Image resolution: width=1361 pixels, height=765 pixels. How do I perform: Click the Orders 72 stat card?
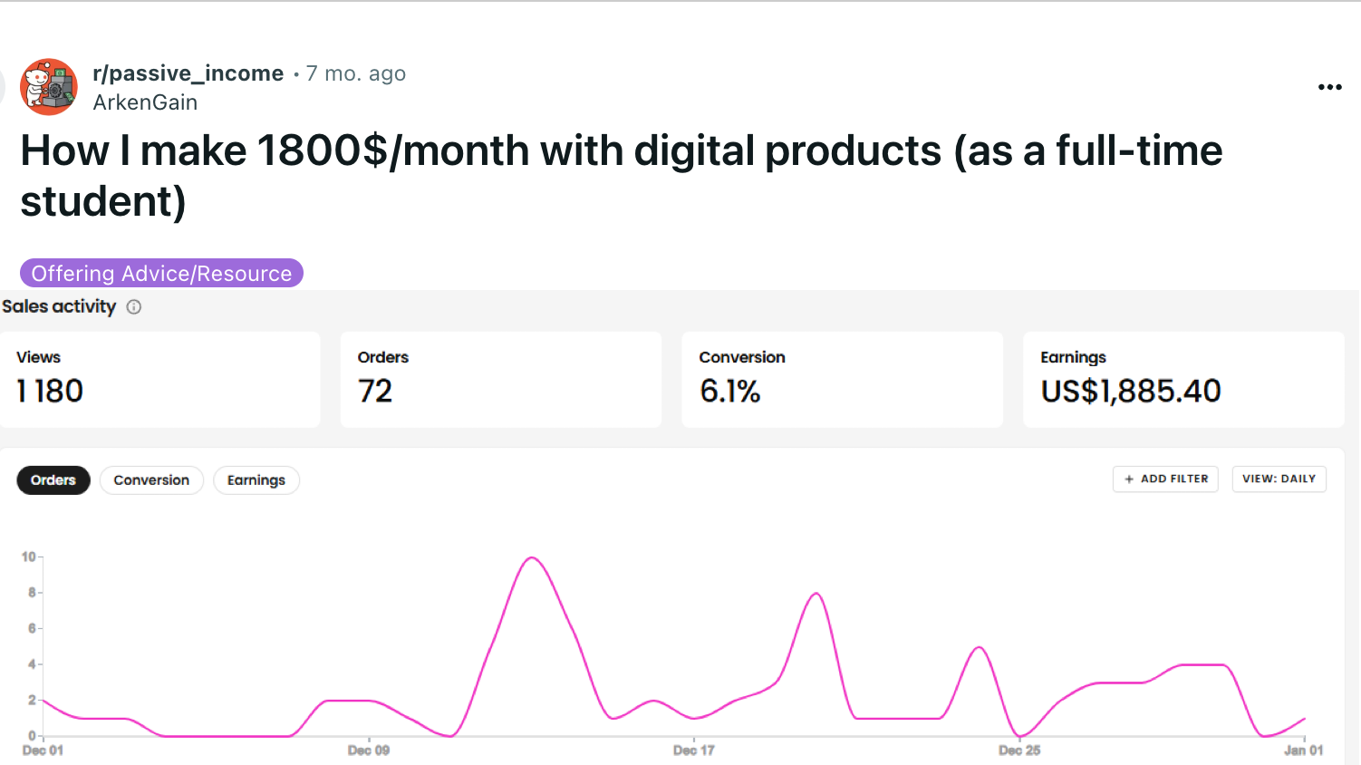(x=500, y=379)
